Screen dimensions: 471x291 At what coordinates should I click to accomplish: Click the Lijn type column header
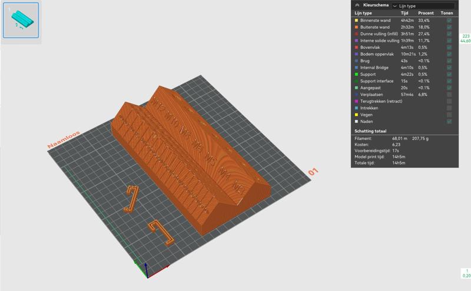pos(363,13)
